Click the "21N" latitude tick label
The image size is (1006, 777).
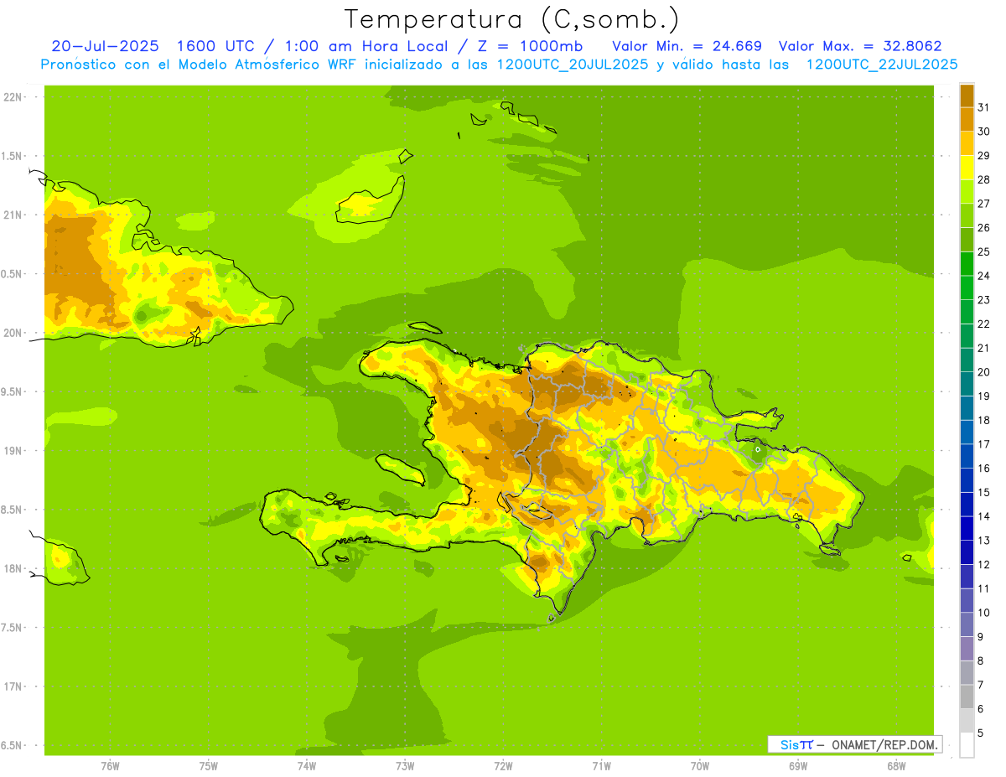13,215
